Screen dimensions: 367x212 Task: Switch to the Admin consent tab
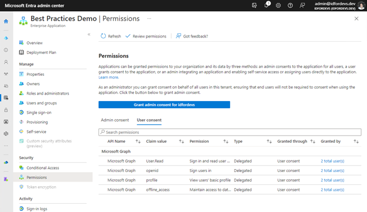(115, 120)
